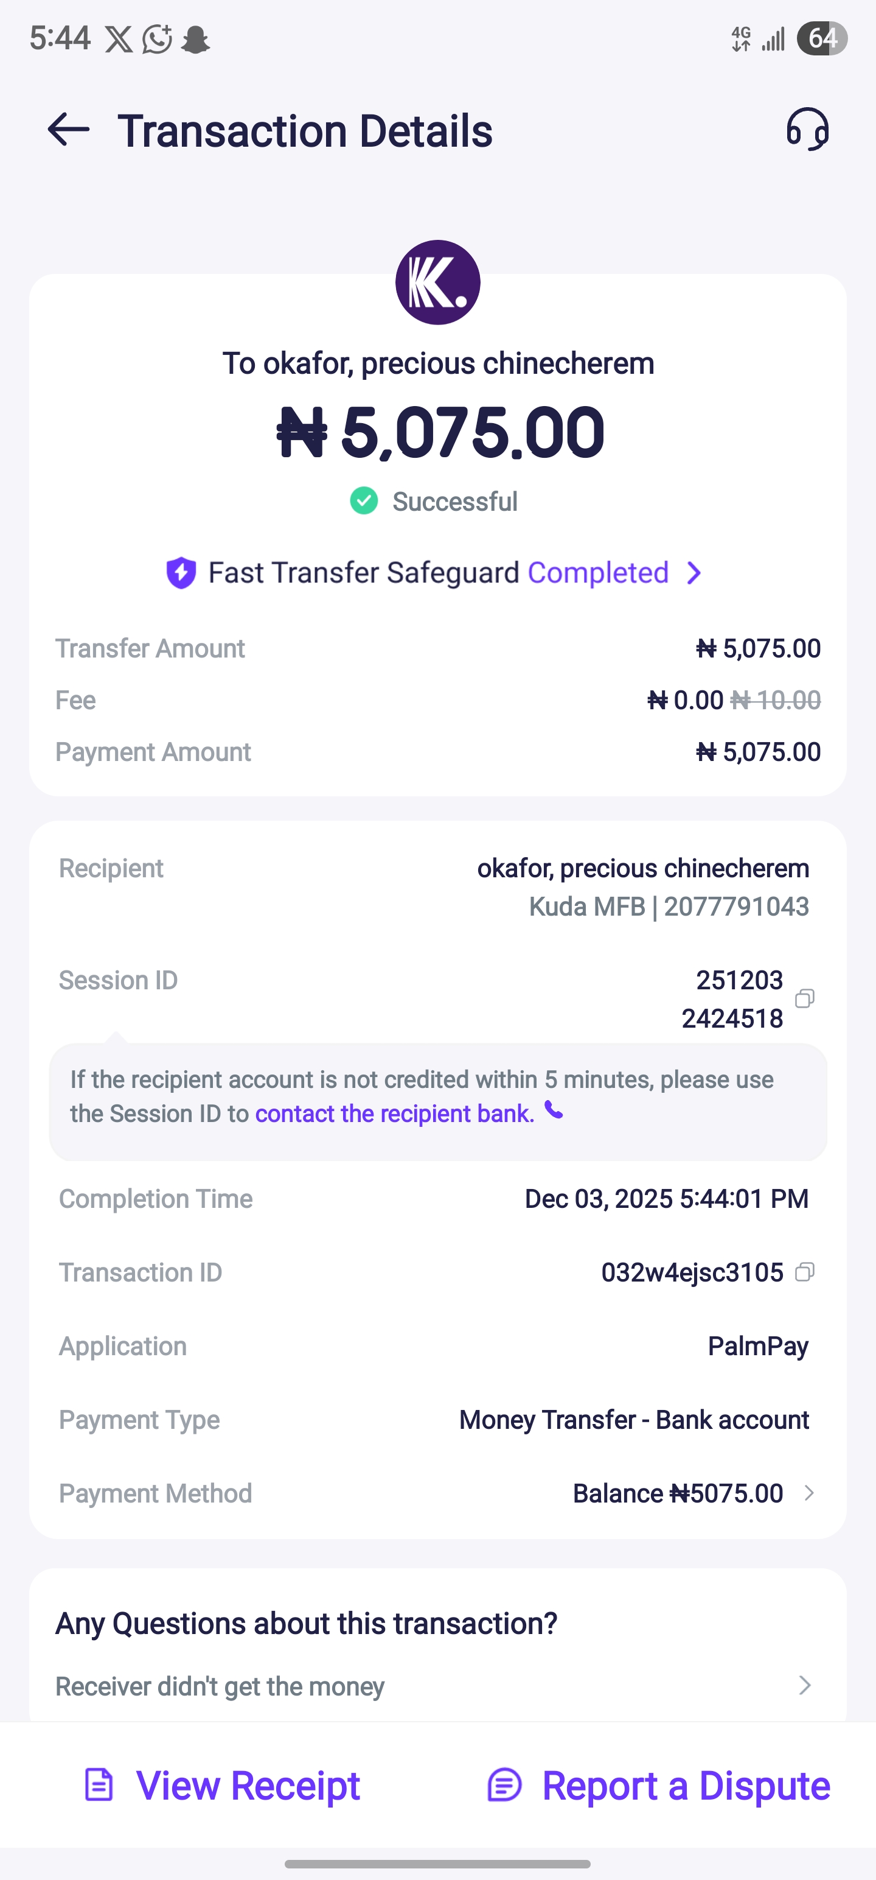Copy the Session ID

point(804,998)
